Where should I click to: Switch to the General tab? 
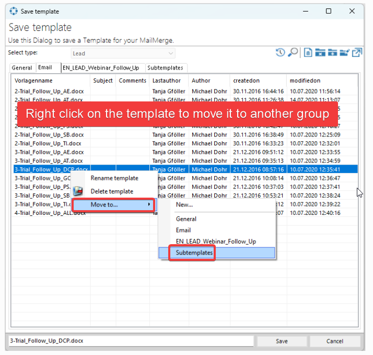click(x=22, y=68)
